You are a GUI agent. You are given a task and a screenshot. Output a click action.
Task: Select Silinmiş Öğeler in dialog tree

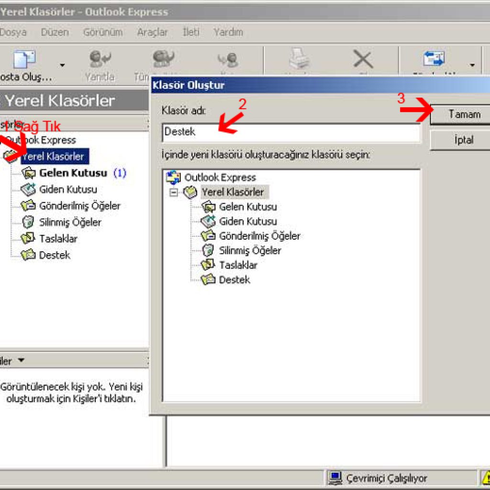(250, 250)
